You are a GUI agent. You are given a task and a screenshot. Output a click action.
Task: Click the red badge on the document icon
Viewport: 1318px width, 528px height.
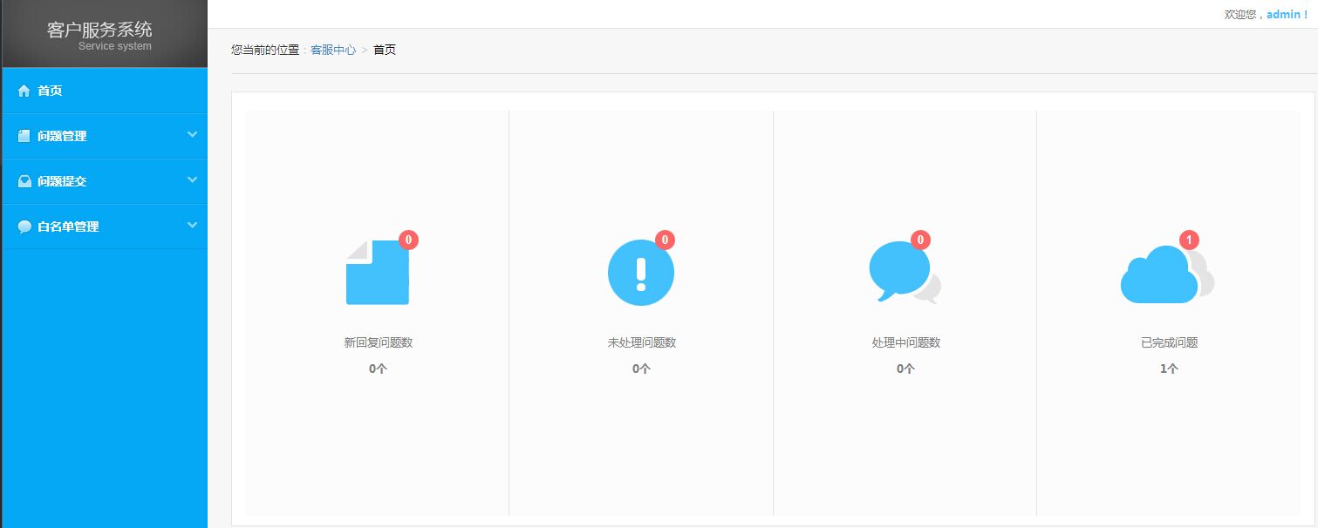tap(408, 240)
